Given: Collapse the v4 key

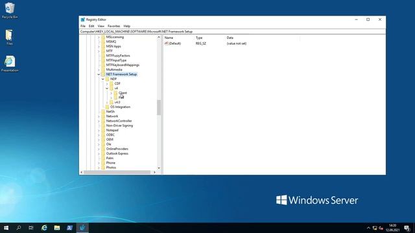Looking at the screenshot, I should [107, 88].
